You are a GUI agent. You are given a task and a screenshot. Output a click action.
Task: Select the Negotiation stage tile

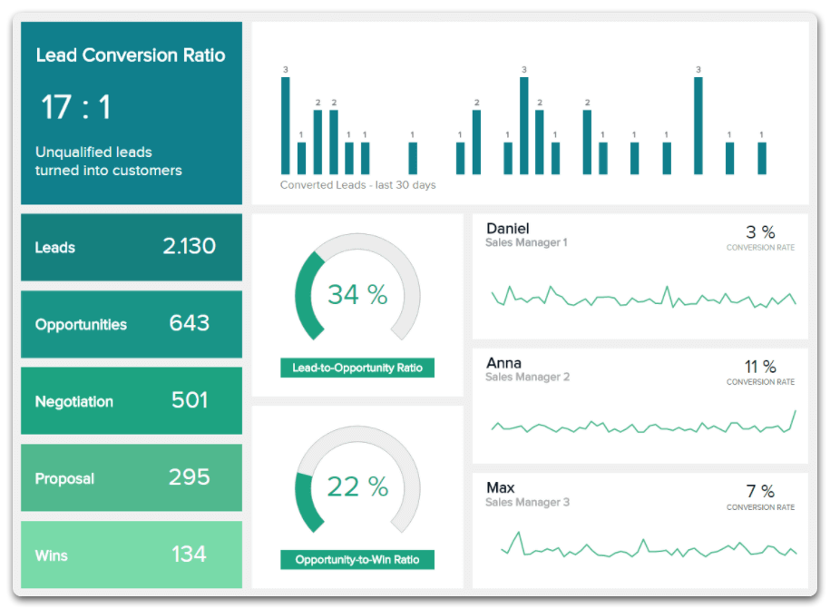coord(132,401)
